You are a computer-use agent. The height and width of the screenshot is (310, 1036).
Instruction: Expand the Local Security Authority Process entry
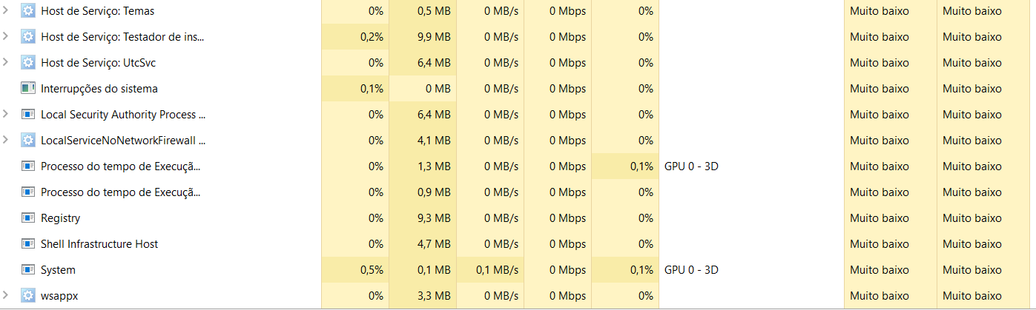pyautogui.click(x=6, y=115)
